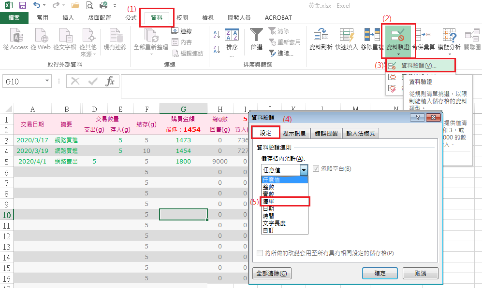Sort descending Z to A
The width and height of the screenshot is (482, 288).
pyautogui.click(x=217, y=49)
